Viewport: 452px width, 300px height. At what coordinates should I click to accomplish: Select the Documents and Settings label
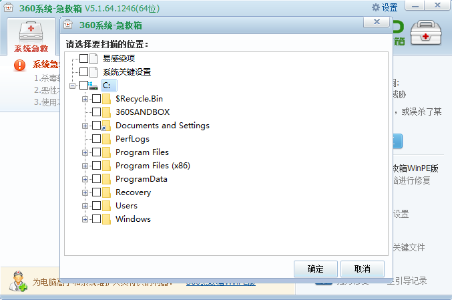pyautogui.click(x=163, y=126)
